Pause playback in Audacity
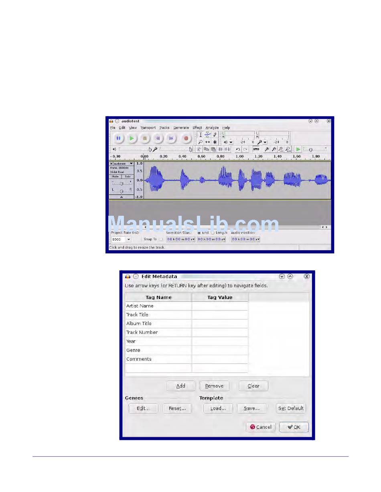Image resolution: width=381 pixels, height=492 pixels. point(118,138)
